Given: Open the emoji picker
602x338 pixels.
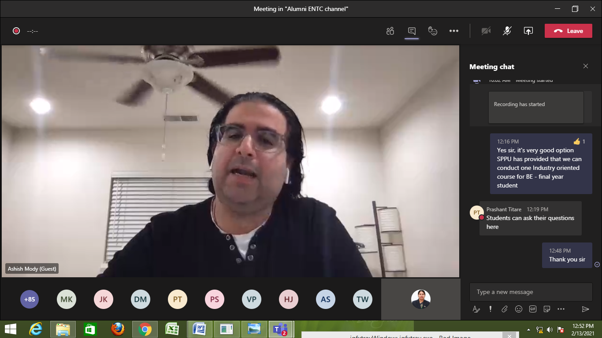Looking at the screenshot, I should click(519, 309).
